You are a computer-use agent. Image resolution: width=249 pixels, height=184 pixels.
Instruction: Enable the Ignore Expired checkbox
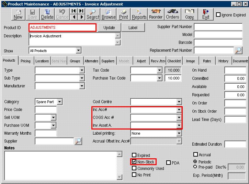pyautogui.click(x=218, y=15)
